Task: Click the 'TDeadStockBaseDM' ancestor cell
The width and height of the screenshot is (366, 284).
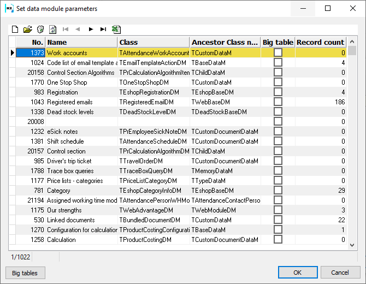Action: click(225, 111)
